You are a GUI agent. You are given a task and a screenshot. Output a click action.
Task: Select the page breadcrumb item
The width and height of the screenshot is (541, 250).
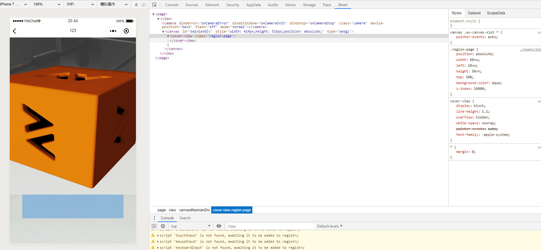pos(162,210)
